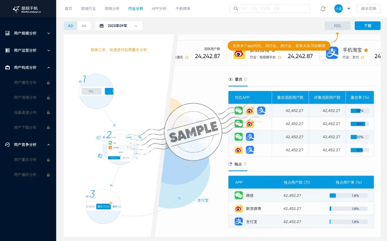The width and height of the screenshot is (387, 241).
Task: Click the lock icon next to 用户偏好分析
Action: [x=48, y=175]
